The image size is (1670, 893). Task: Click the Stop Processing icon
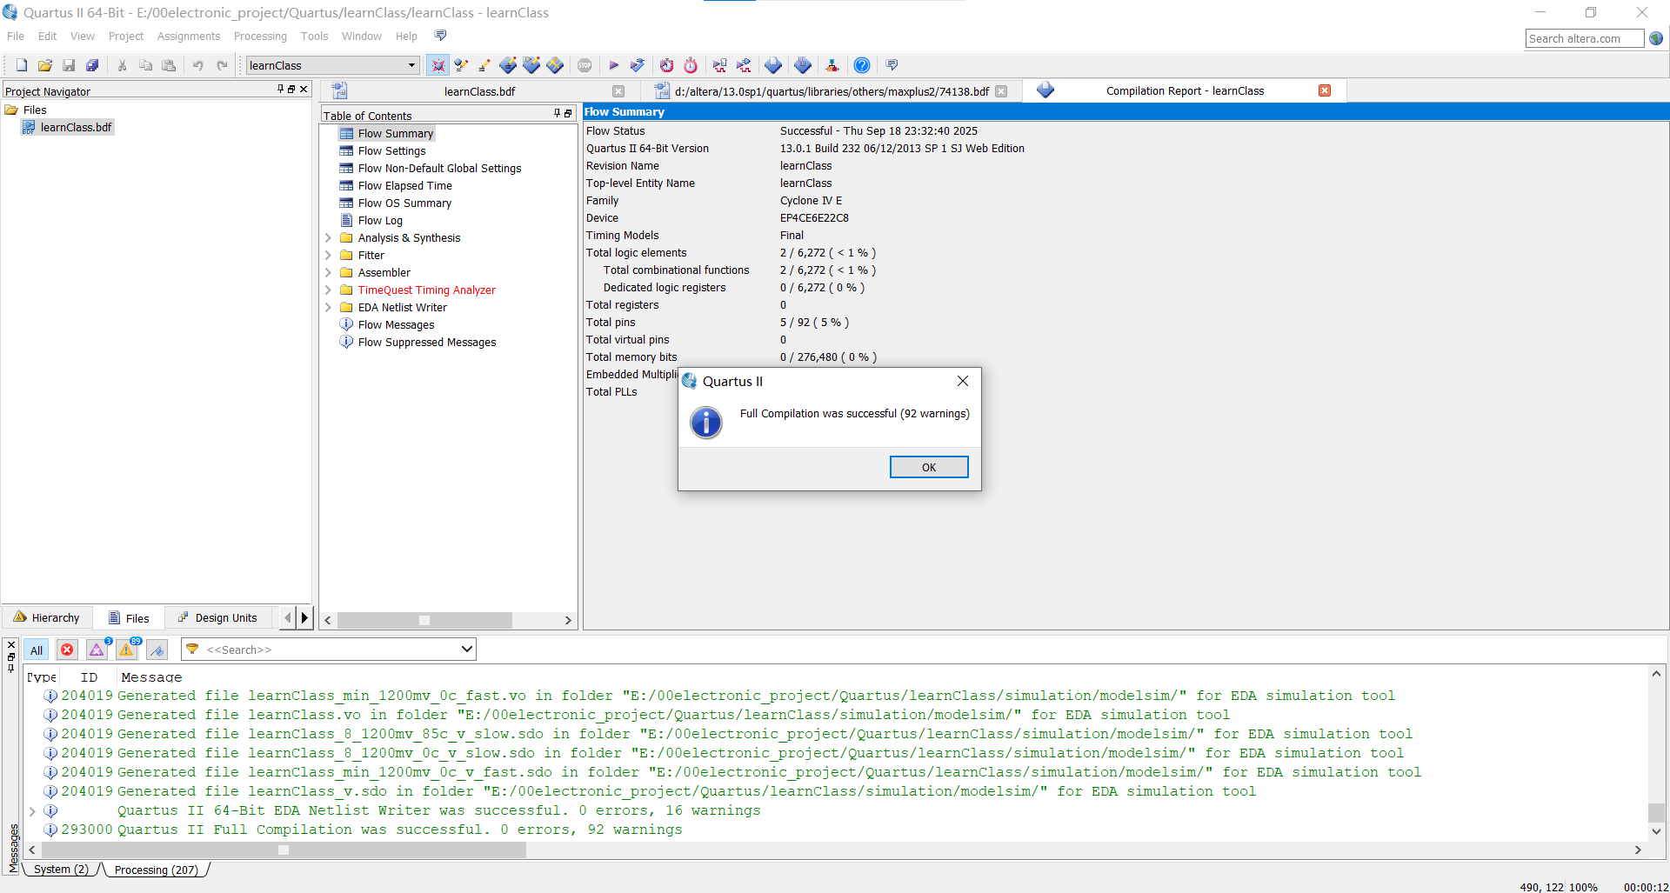coord(584,65)
